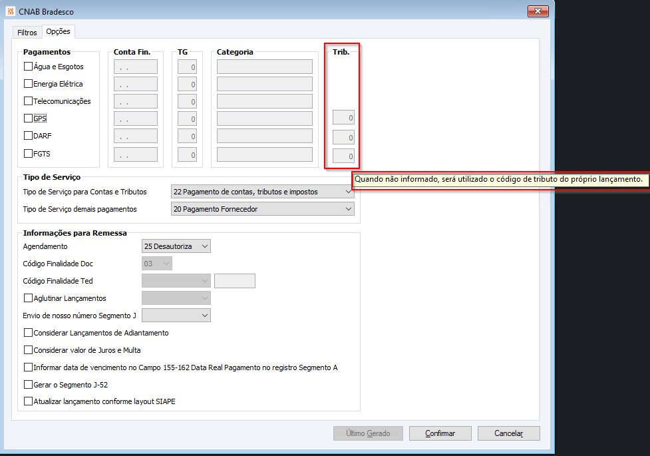Click TG field for Telecomunicações row
This screenshot has height=456, width=650.
pos(188,102)
